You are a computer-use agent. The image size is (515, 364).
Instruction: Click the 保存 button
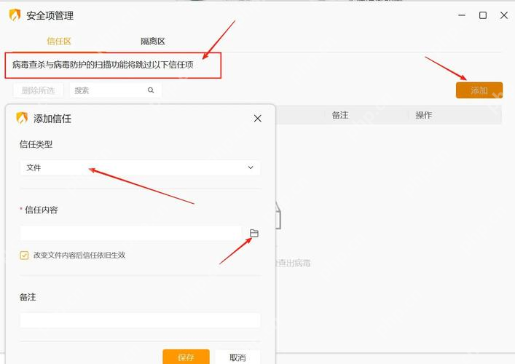pyautogui.click(x=186, y=357)
